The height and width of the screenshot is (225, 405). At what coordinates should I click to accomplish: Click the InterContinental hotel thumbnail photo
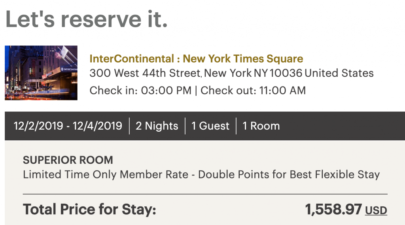[x=41, y=73]
